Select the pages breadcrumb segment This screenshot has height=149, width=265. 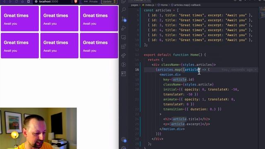click(135, 5)
